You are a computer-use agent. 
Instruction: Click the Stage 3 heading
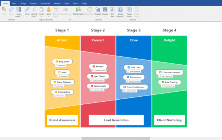(x=134, y=30)
